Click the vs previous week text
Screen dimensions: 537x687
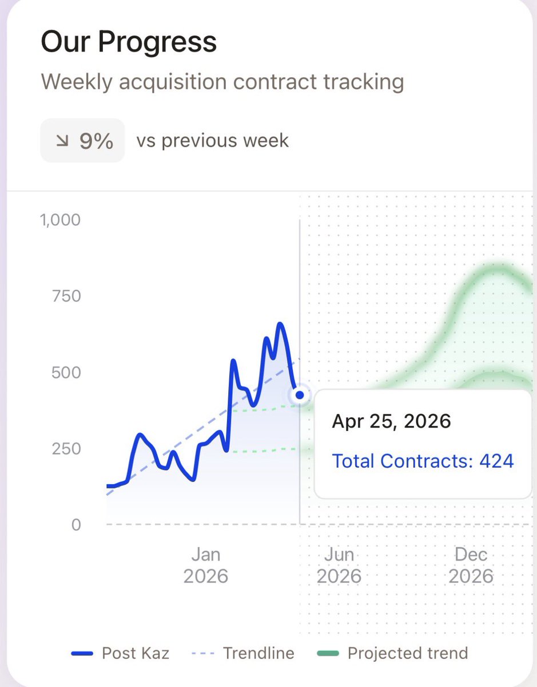pyautogui.click(x=213, y=140)
